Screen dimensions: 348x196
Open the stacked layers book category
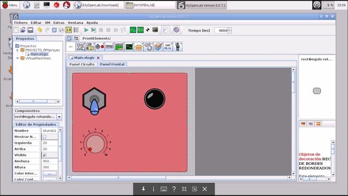coord(158,47)
